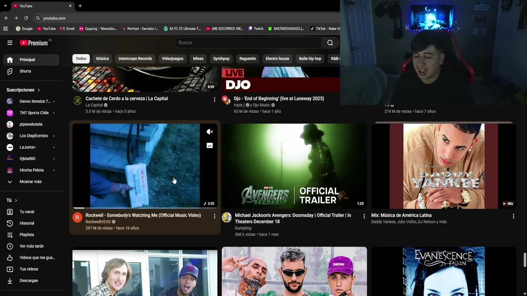Screen dimensions: 527x296
Task: Open a new browser tab
Action: [80, 6]
